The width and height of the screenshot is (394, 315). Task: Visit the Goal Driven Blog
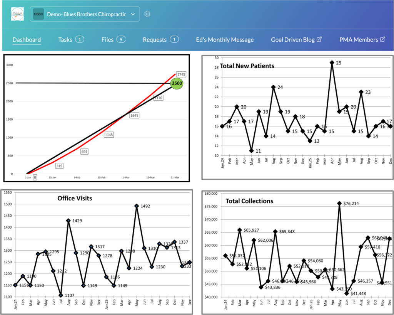tap(294, 39)
